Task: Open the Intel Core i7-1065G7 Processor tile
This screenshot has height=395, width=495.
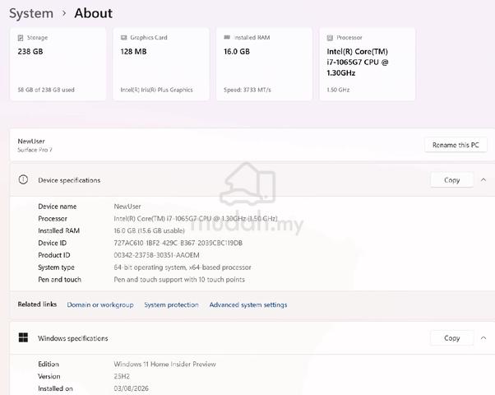Action: pyautogui.click(x=368, y=64)
